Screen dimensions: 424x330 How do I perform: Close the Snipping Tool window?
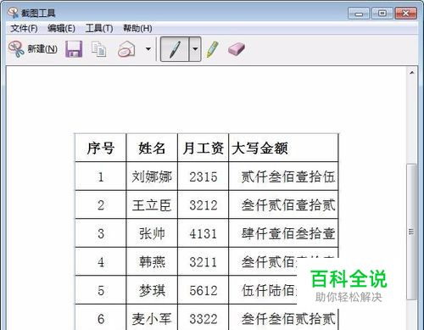pyautogui.click(x=405, y=14)
